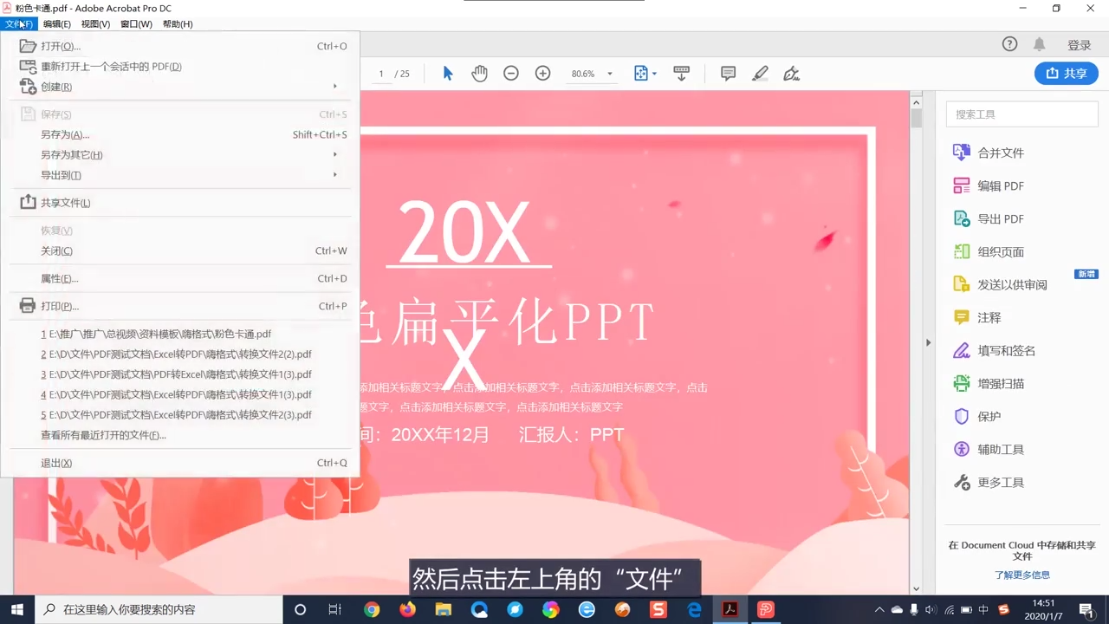Collapse the right tools pane arrow

coord(928,342)
